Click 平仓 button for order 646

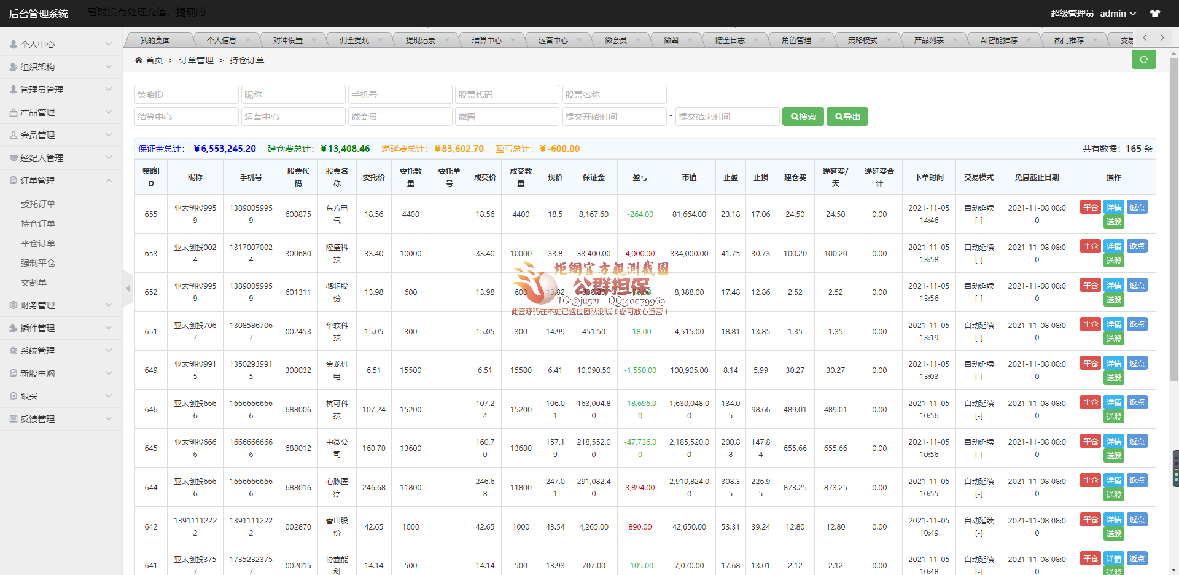coord(1091,402)
